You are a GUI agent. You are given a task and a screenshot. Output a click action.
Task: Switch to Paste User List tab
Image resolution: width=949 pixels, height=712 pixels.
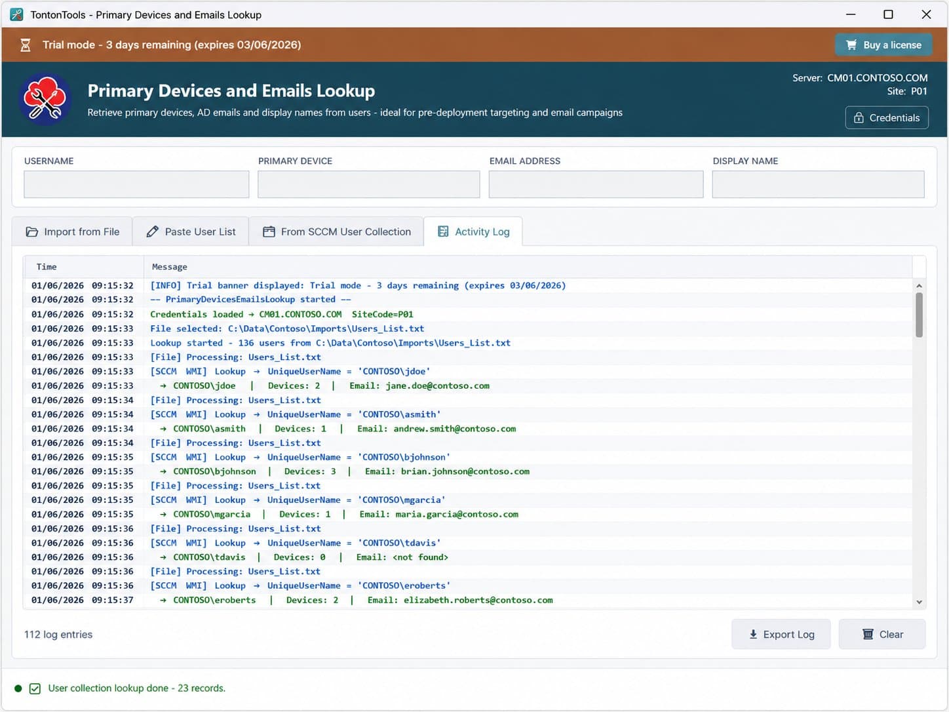(x=191, y=231)
